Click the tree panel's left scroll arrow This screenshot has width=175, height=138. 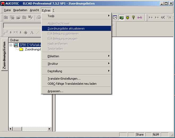point(11,129)
